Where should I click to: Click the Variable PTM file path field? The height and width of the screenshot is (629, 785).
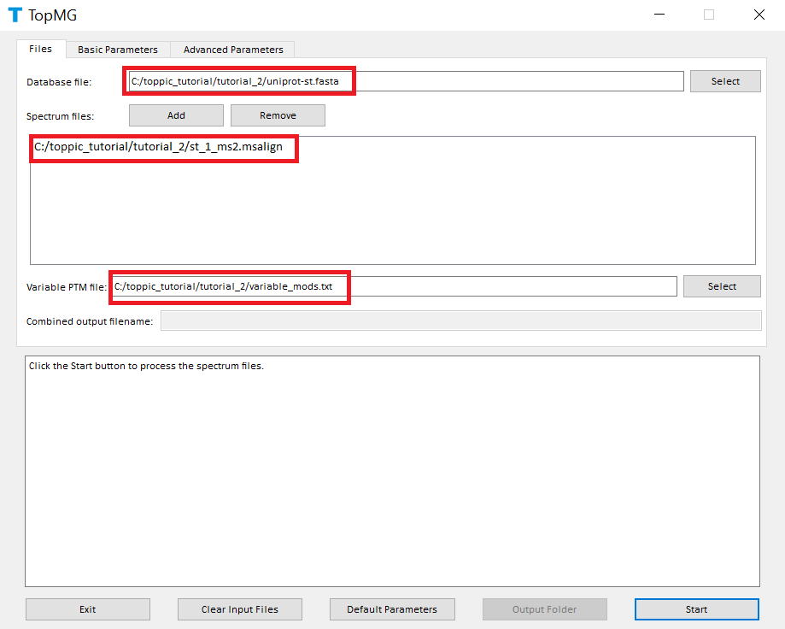[393, 286]
